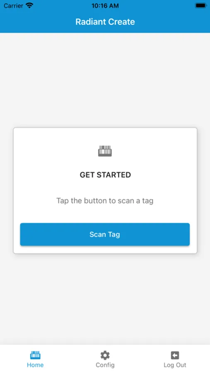Image resolution: width=210 pixels, height=373 pixels.
Task: Click the word Tag on the blue button
Action: click(x=114, y=235)
